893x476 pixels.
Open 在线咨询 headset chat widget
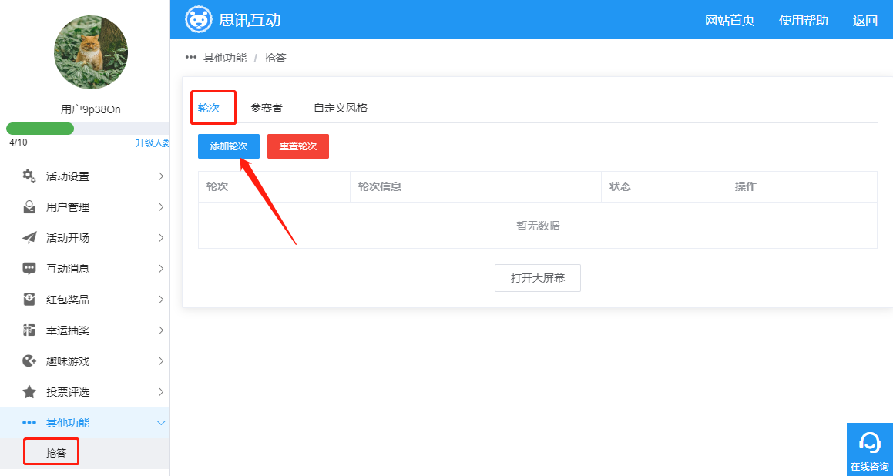[x=870, y=449]
